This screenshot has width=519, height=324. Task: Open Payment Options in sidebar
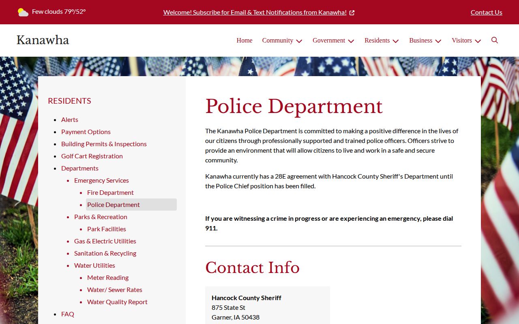coord(86,132)
